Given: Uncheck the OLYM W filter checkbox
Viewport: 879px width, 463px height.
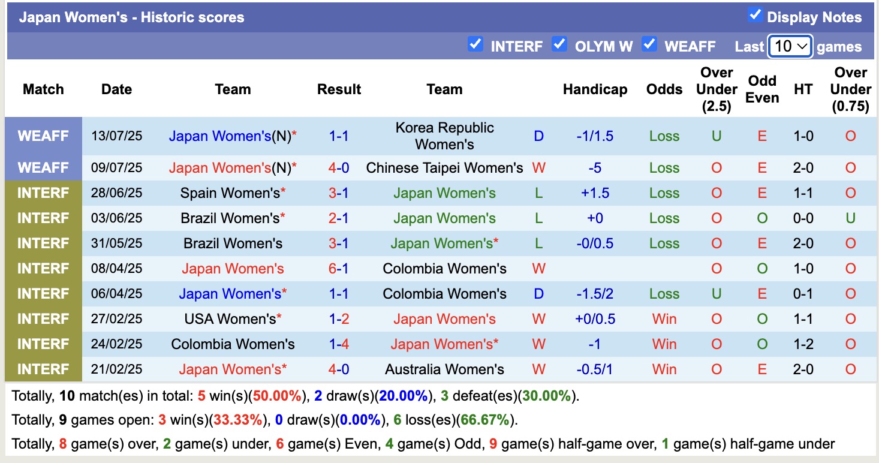Looking at the screenshot, I should coord(559,44).
